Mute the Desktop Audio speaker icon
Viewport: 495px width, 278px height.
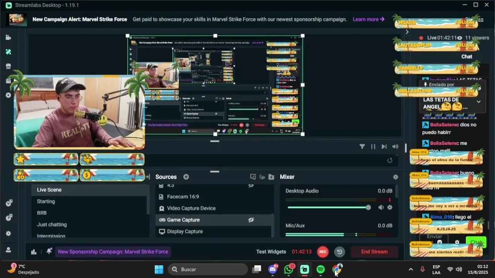381,207
